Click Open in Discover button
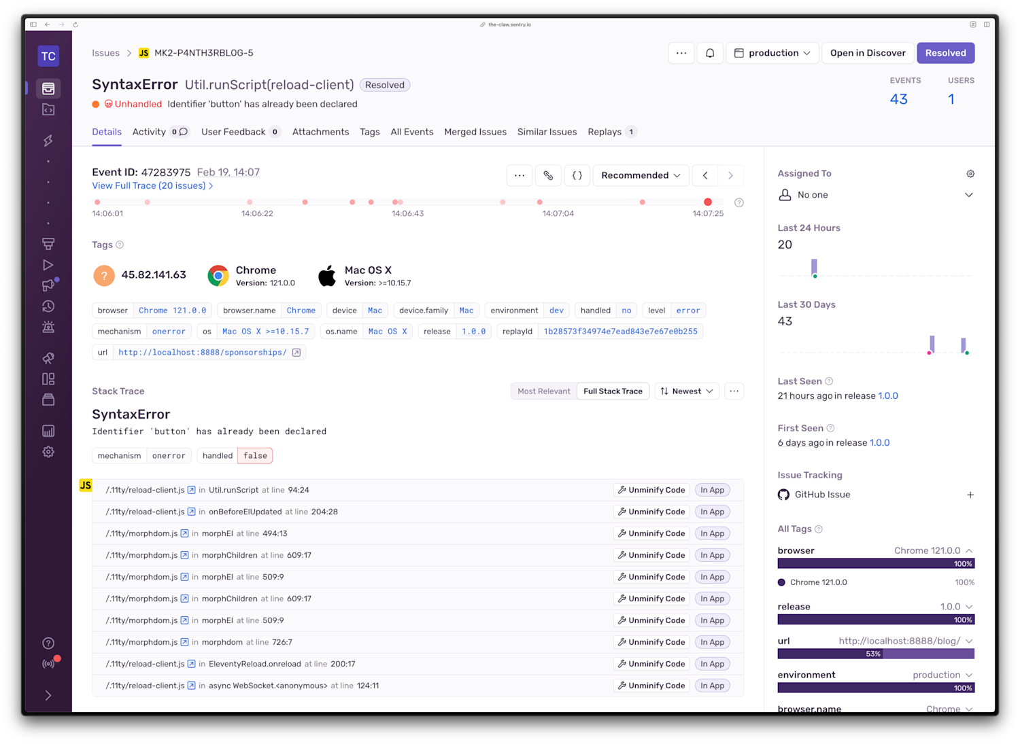 coord(868,52)
